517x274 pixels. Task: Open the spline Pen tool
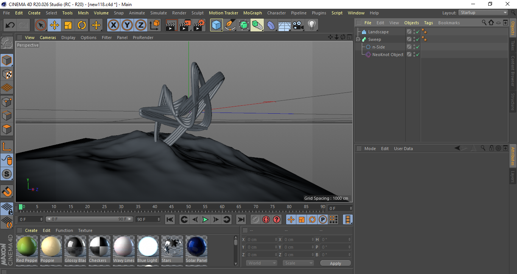[x=230, y=25]
